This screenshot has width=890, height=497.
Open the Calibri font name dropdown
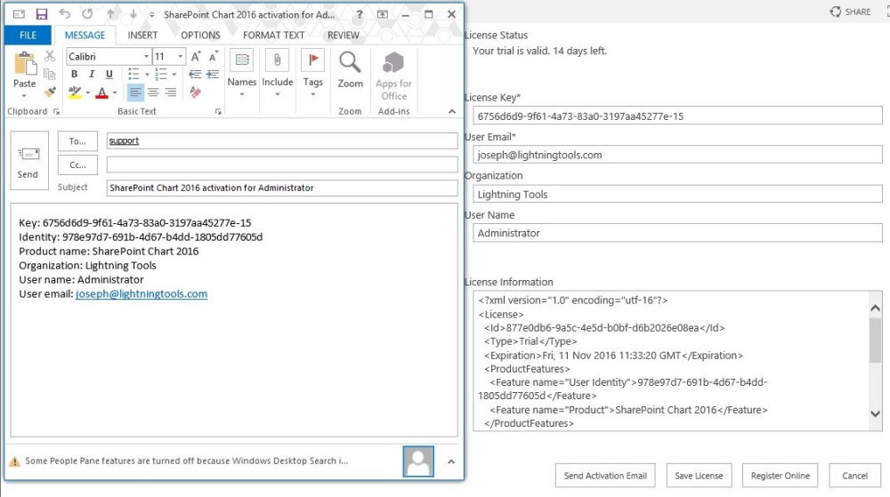click(147, 57)
